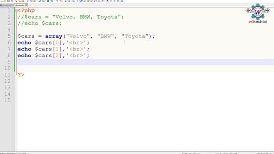Click the ?> closing tag
The width and height of the screenshot is (274, 154).
click(21, 75)
